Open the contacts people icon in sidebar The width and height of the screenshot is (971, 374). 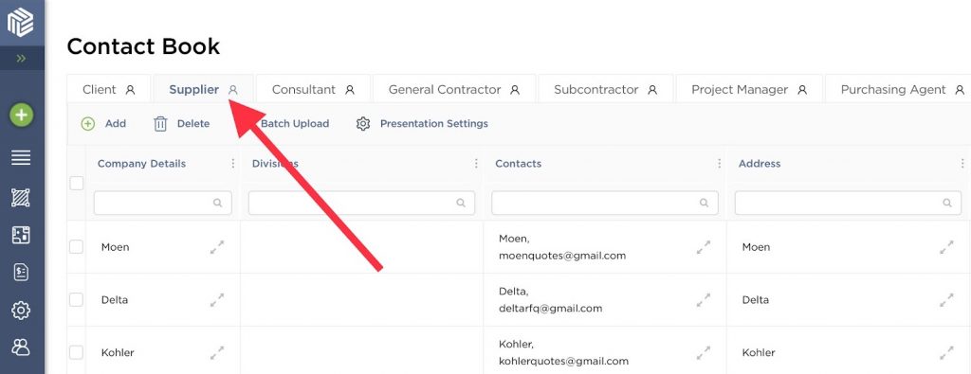coord(21,347)
